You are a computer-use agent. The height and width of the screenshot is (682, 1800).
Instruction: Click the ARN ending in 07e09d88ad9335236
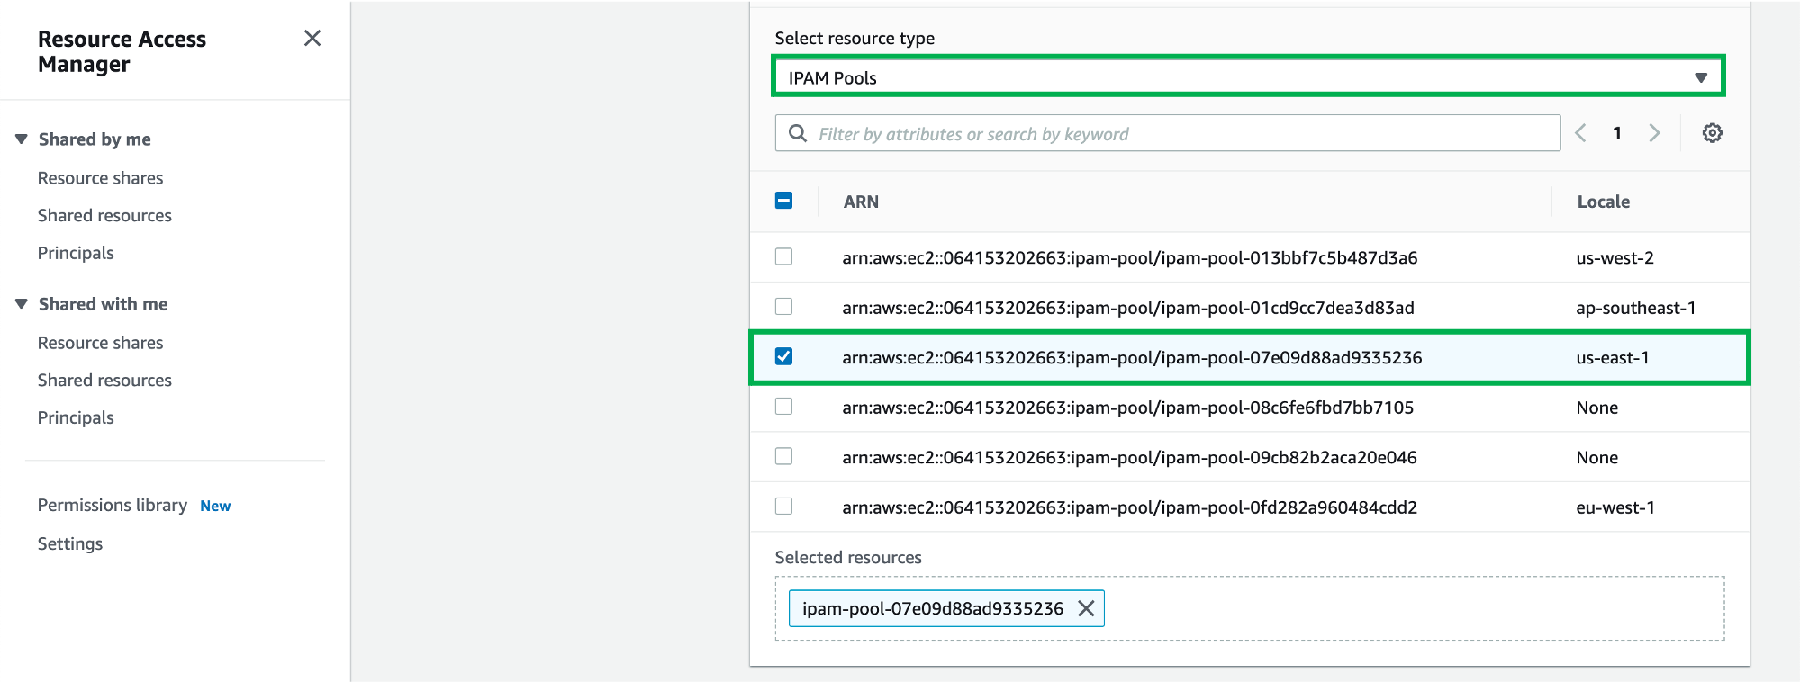(x=1132, y=358)
